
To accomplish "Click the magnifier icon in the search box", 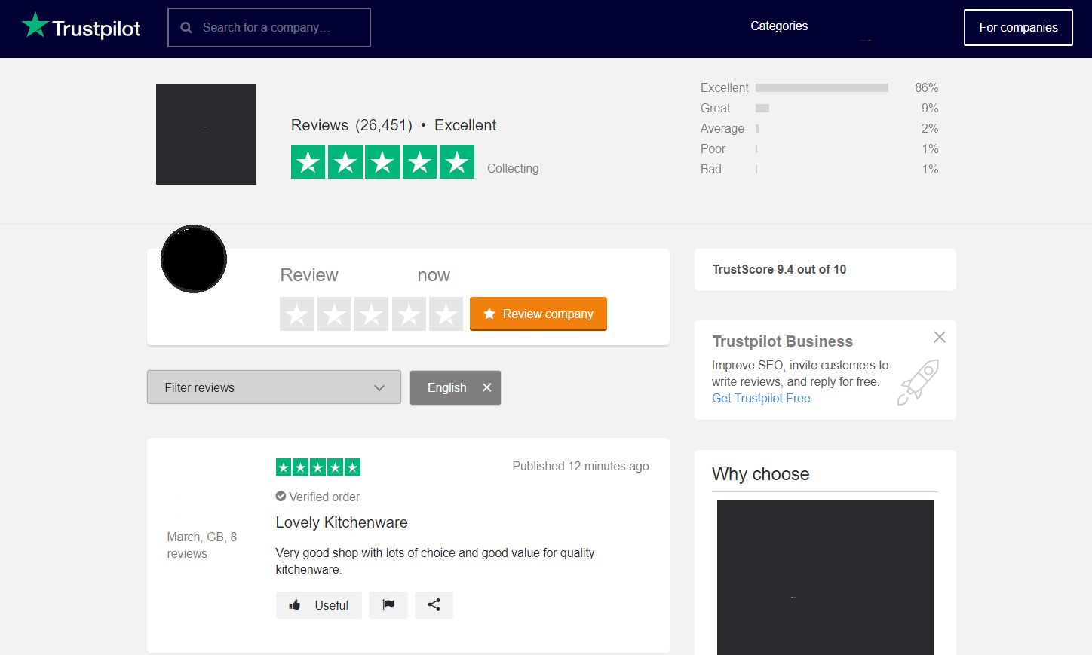I will tap(186, 28).
